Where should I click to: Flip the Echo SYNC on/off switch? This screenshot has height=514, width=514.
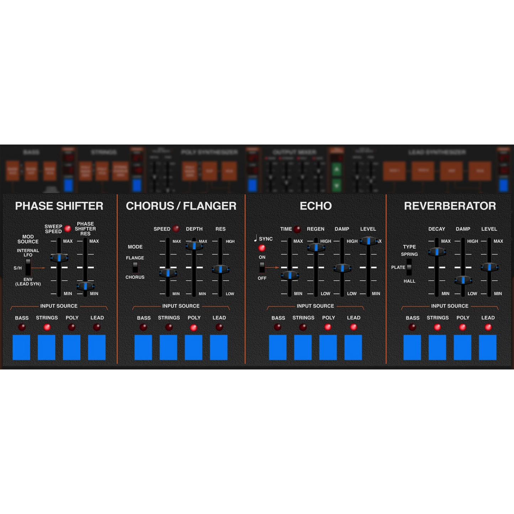click(262, 267)
